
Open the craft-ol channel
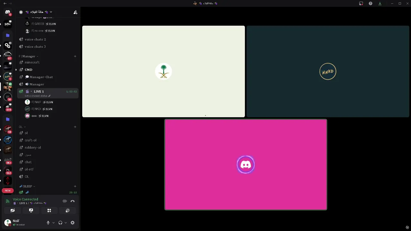(x=48, y=140)
